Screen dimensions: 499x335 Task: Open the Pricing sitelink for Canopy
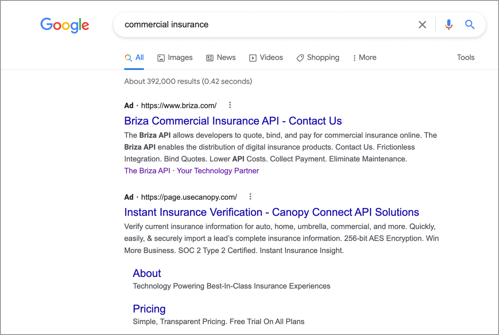pyautogui.click(x=149, y=309)
